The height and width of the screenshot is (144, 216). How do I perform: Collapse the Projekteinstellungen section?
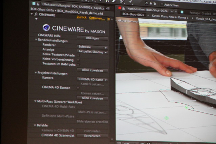[36, 73]
